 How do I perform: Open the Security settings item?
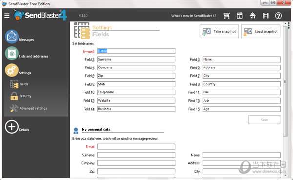tap(21, 96)
